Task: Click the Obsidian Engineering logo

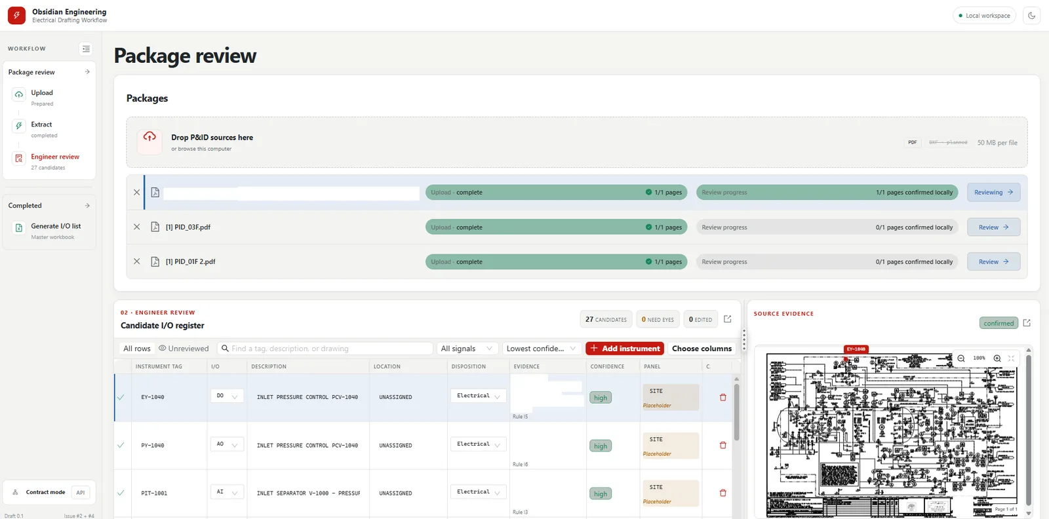Action: pyautogui.click(x=16, y=16)
